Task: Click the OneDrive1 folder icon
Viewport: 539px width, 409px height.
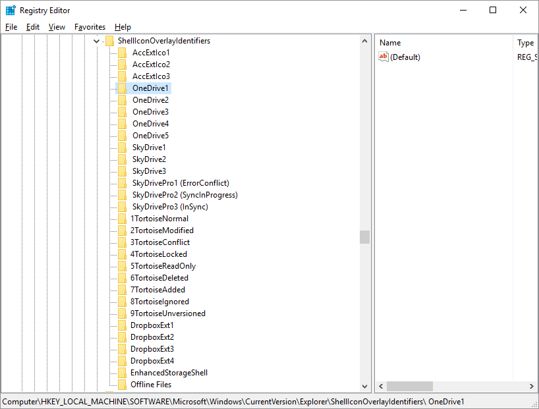Action: (122, 88)
